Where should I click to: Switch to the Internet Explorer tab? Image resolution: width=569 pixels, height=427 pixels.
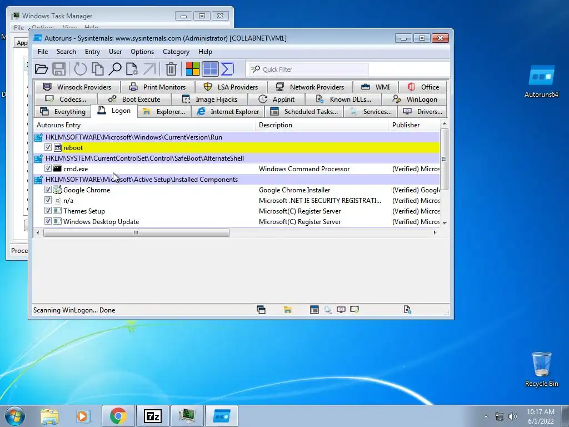click(228, 111)
